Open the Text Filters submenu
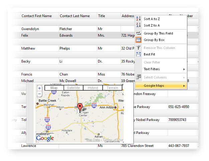Screen dimensions: 209x161 coord(161,69)
